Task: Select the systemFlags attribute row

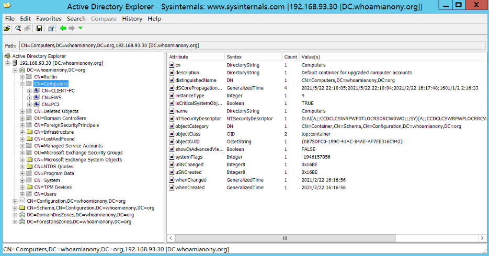Action: 326,157
